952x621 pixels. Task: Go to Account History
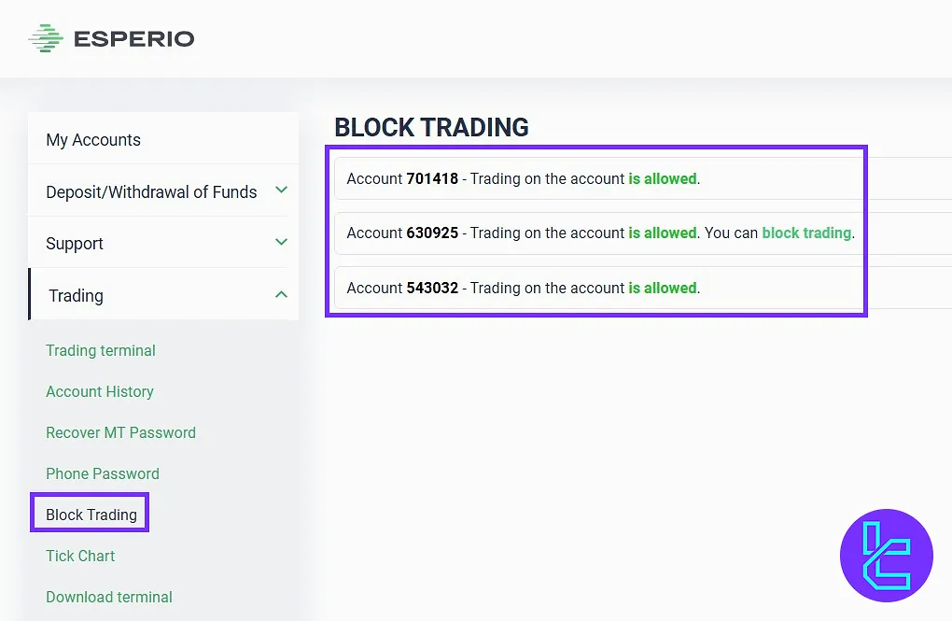pyautogui.click(x=100, y=392)
